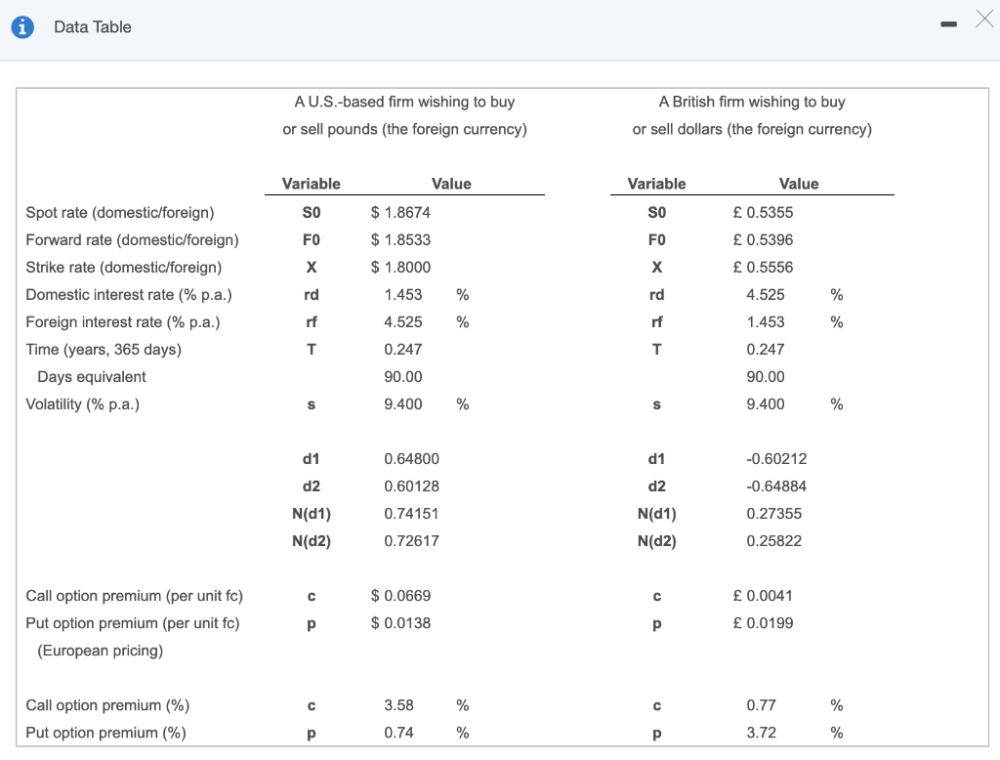Image resolution: width=1000 pixels, height=760 pixels.
Task: Click the Spot rate value $ 1.8674
Action: click(402, 212)
